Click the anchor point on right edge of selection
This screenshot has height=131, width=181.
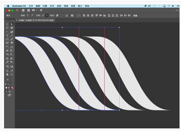[119, 69]
